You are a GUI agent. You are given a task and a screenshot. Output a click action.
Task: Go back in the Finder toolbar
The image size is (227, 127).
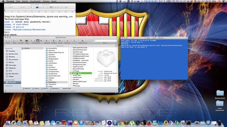click(6, 41)
